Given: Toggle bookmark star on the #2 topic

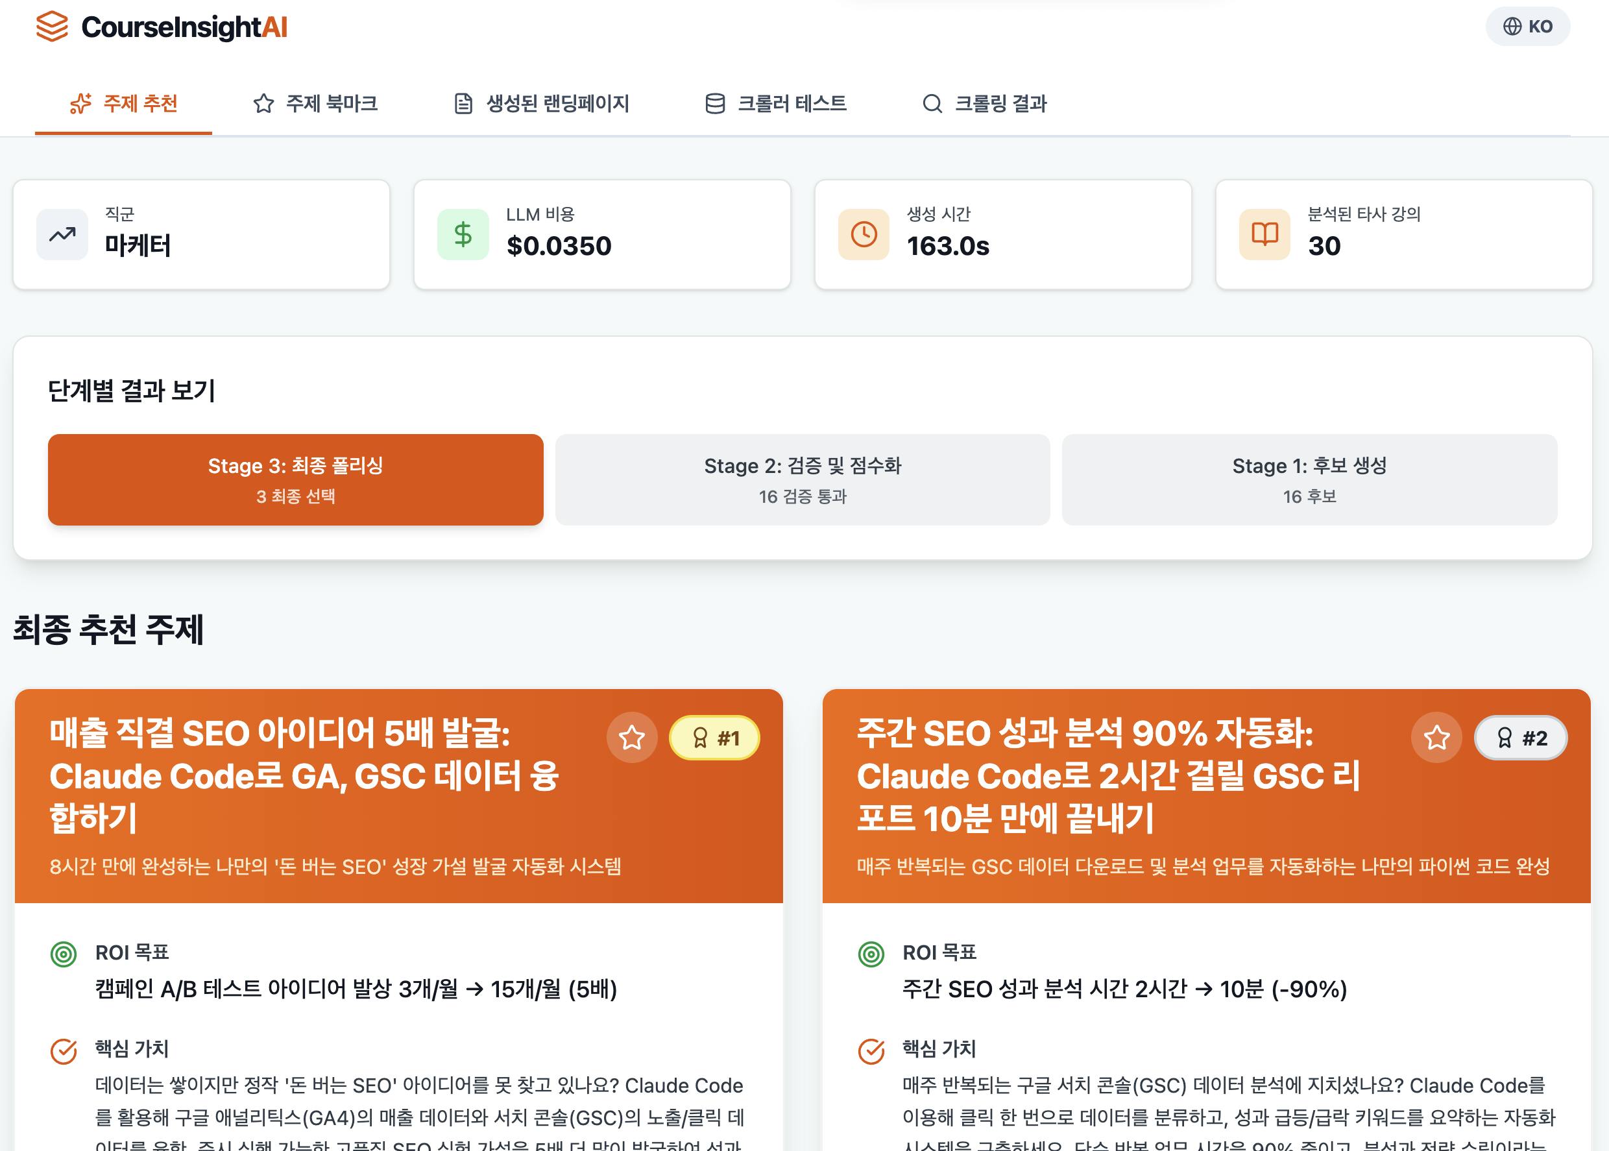Looking at the screenshot, I should [1437, 738].
